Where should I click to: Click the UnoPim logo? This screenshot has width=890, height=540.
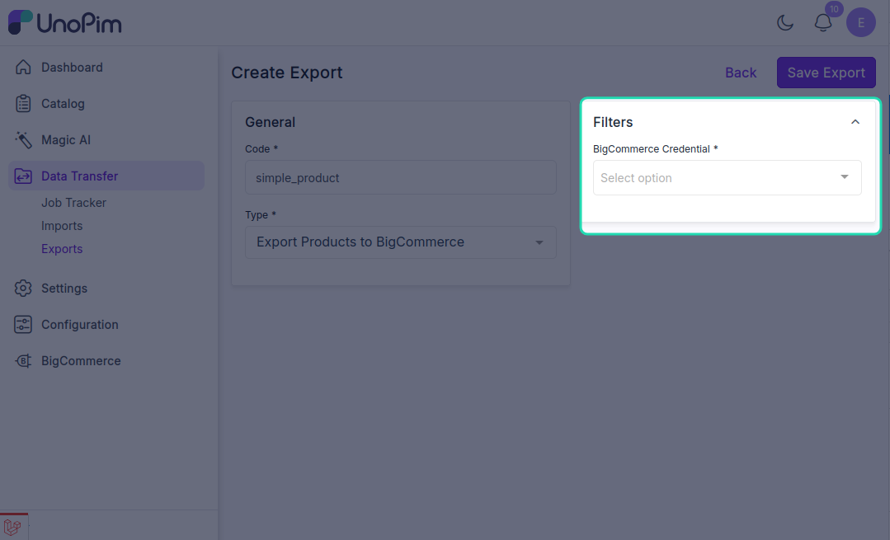point(64,23)
